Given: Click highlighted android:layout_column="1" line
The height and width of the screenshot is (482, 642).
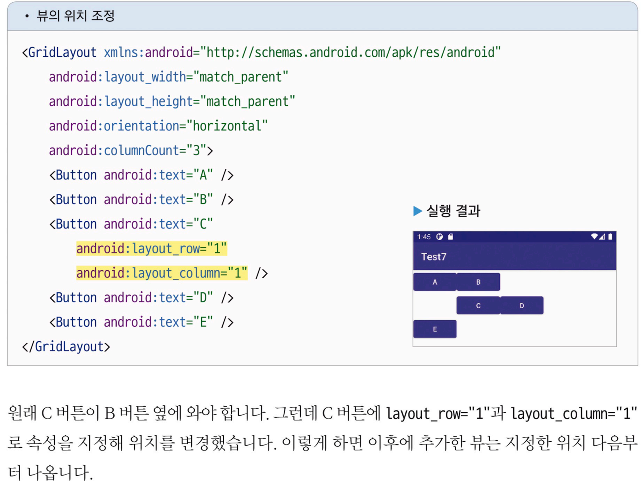Looking at the screenshot, I should (x=162, y=273).
